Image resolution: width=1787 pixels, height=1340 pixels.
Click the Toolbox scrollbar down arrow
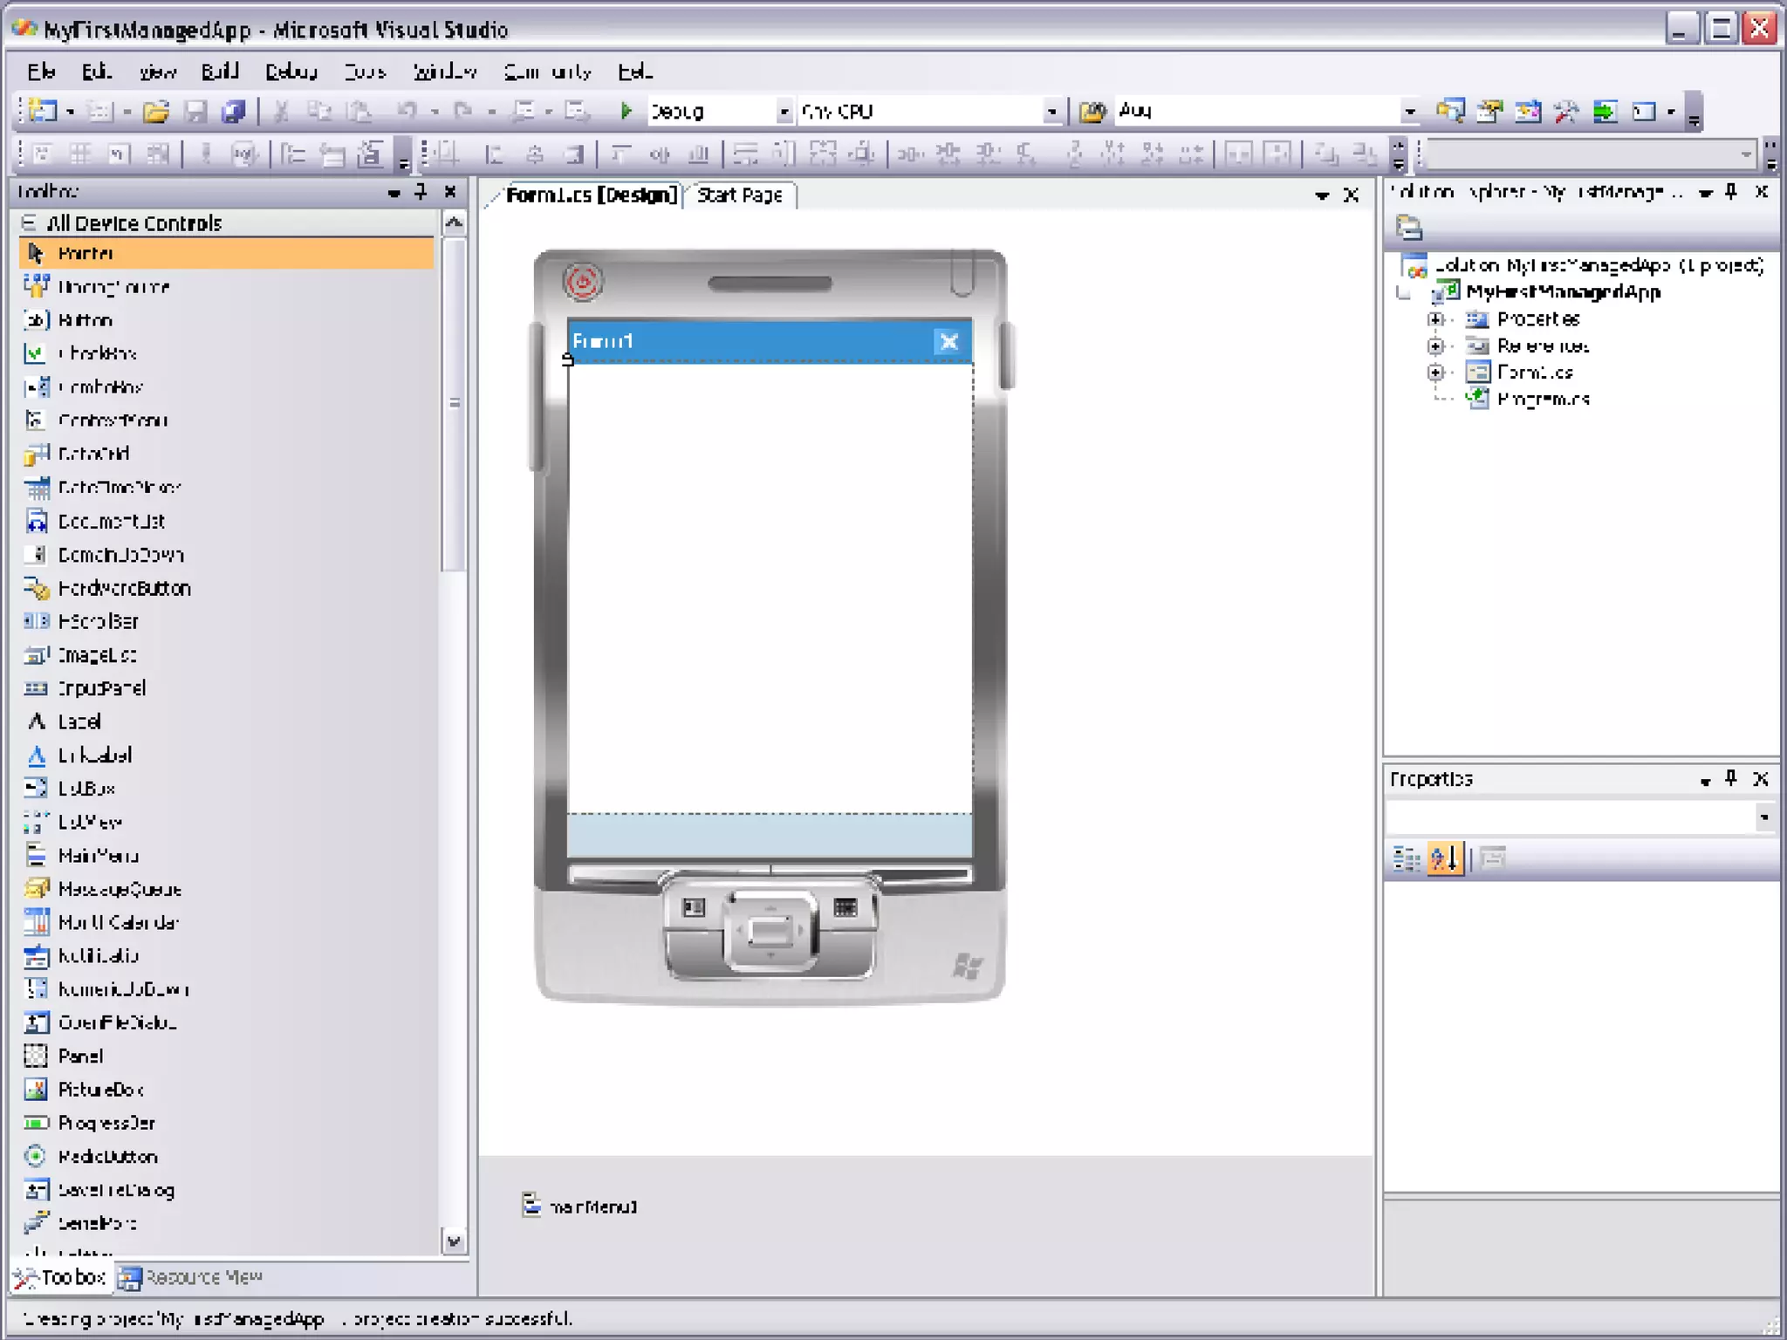click(x=454, y=1241)
